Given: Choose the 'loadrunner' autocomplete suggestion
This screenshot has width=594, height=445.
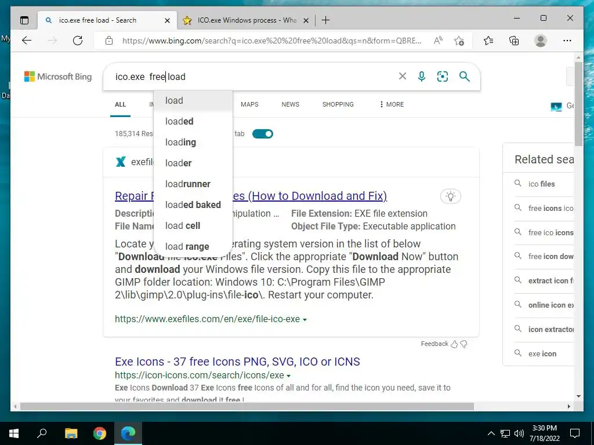Looking at the screenshot, I should click(x=193, y=184).
